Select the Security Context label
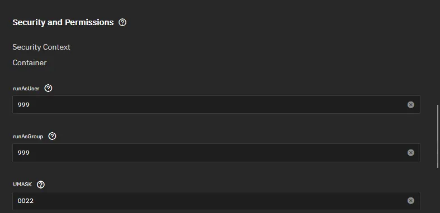Image resolution: width=440 pixels, height=213 pixels. pyautogui.click(x=41, y=47)
